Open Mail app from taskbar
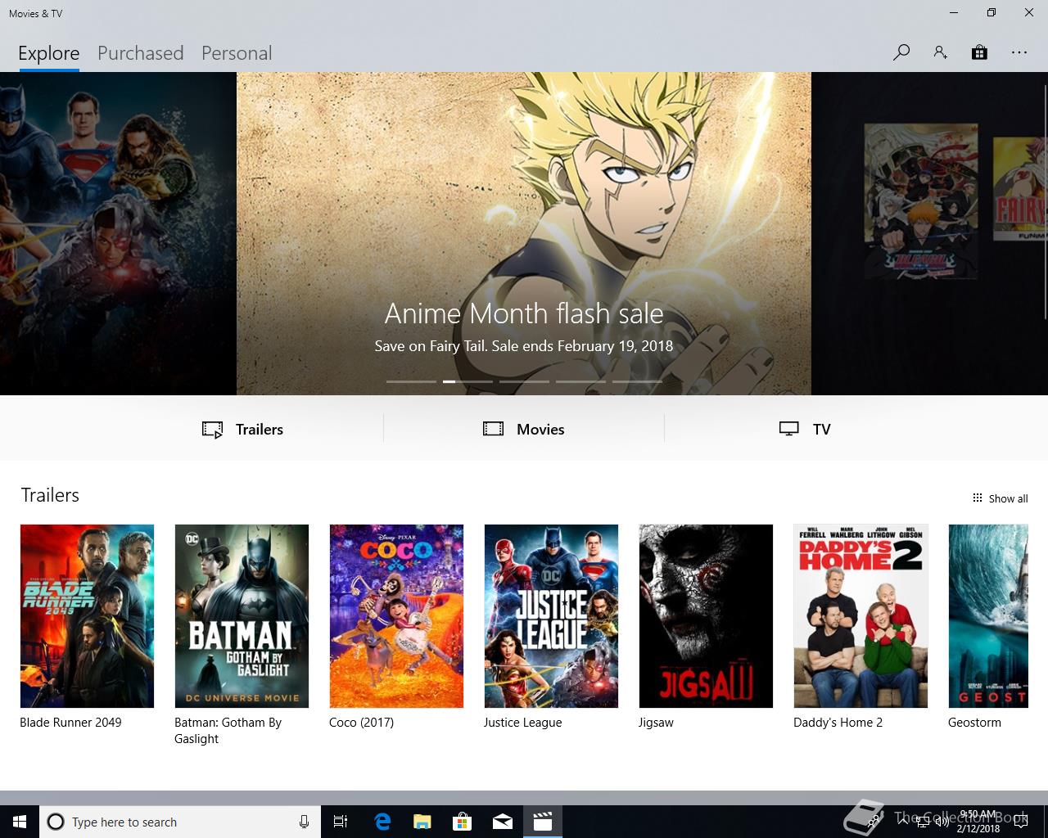 [x=503, y=822]
